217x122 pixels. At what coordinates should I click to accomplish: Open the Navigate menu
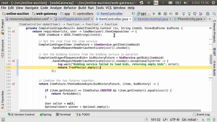(x=32, y=8)
